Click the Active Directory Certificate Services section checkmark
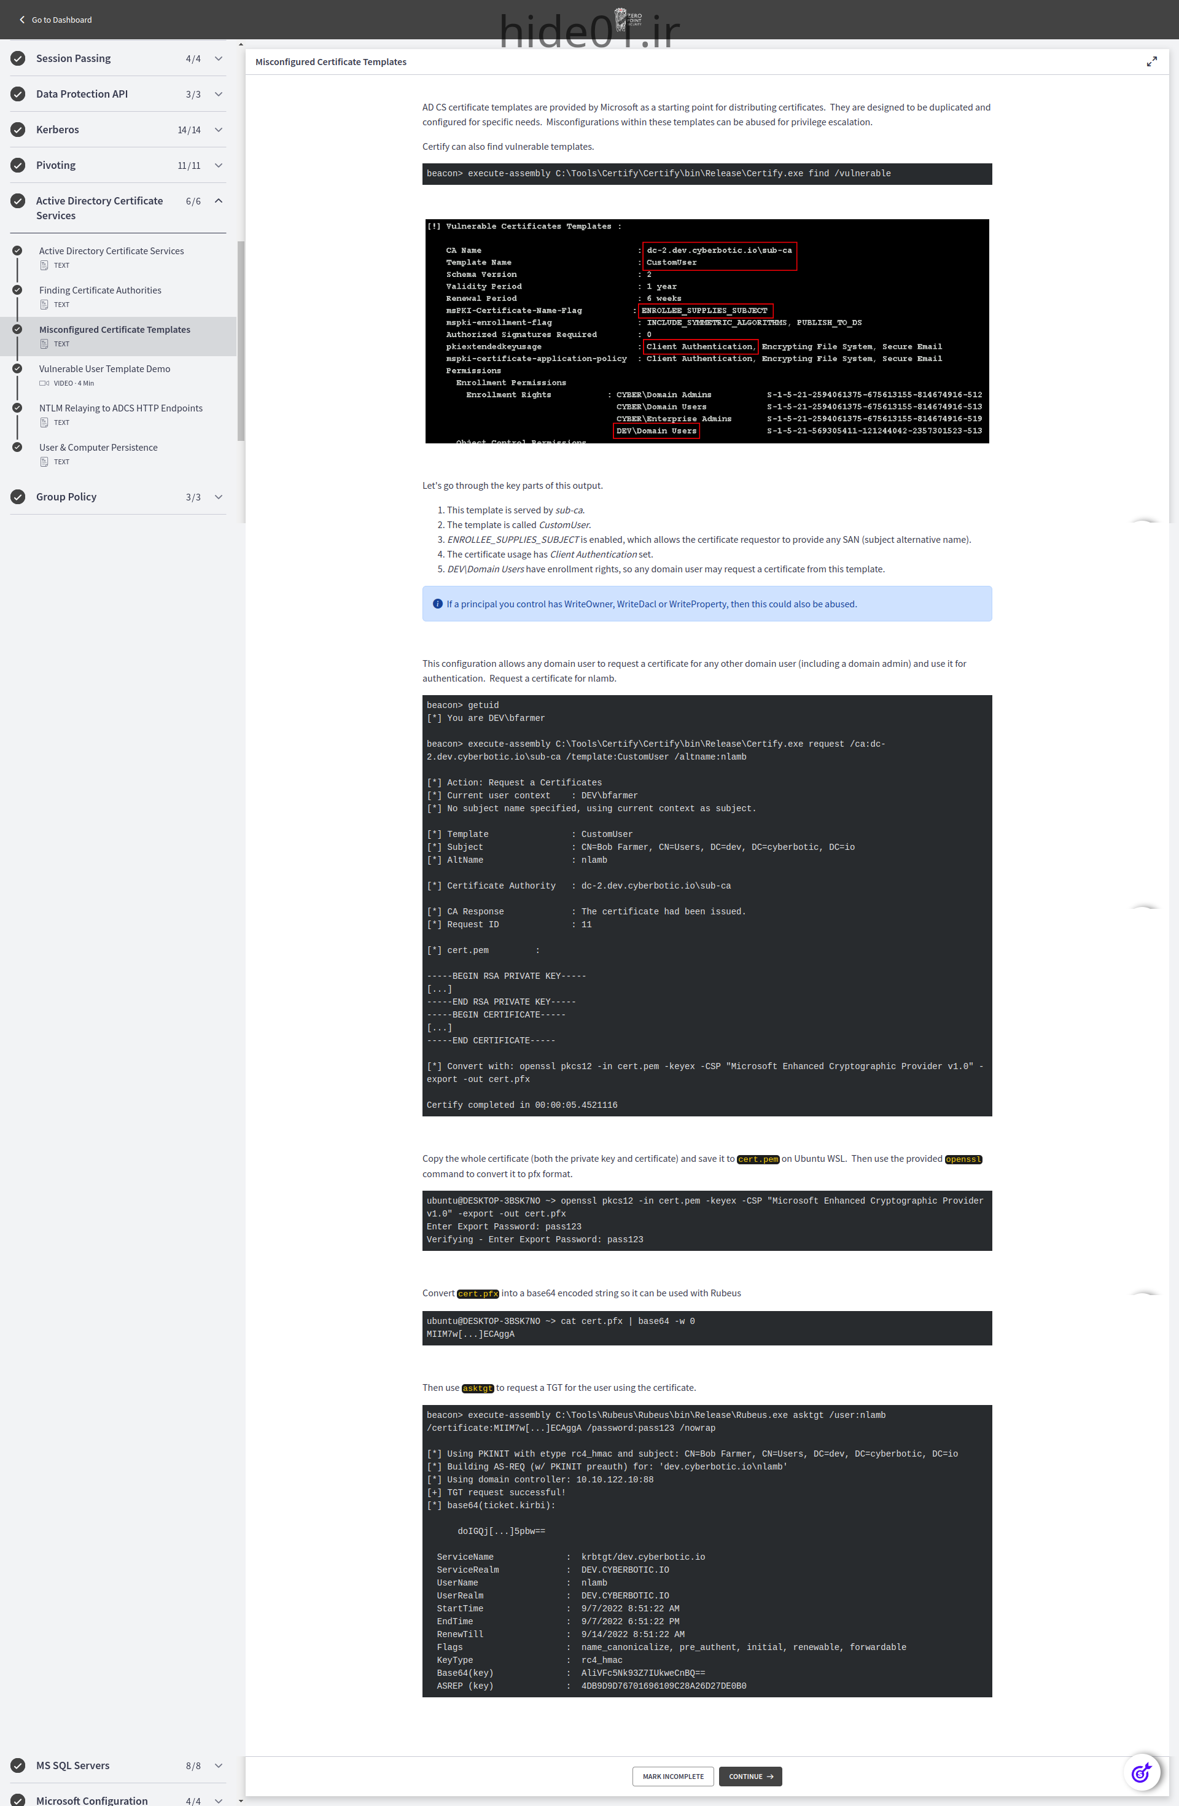1179x1806 pixels. (18, 201)
